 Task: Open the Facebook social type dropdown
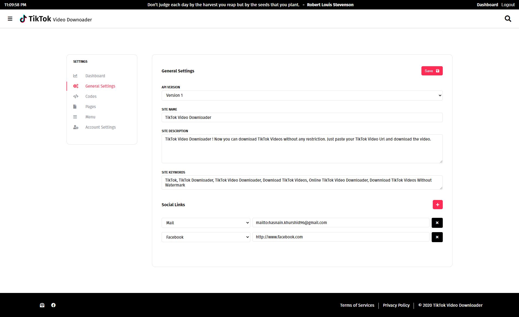(206, 237)
